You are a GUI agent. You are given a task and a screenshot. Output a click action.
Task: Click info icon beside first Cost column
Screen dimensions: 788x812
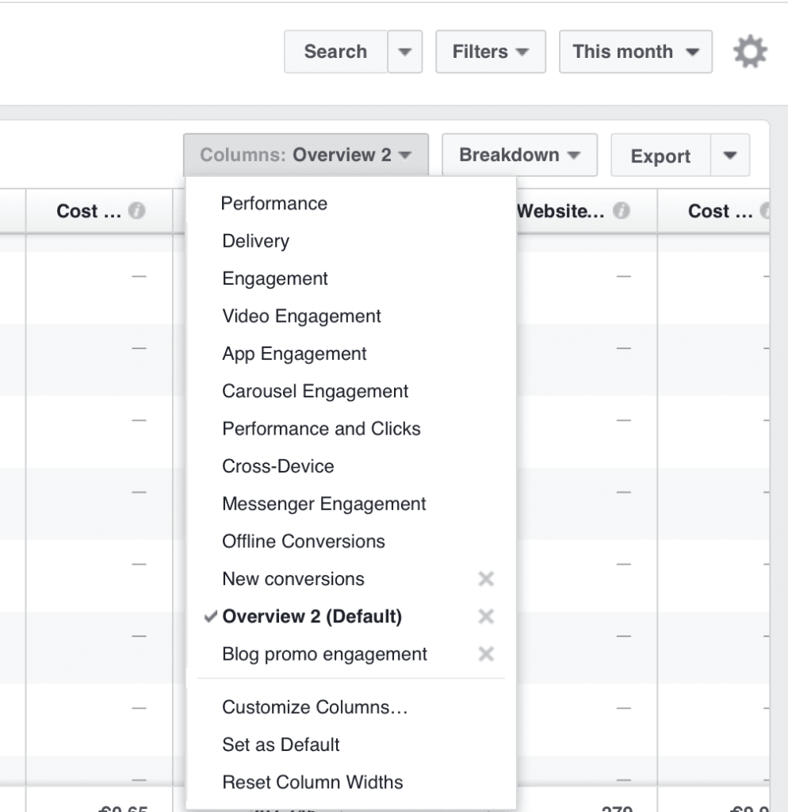[137, 212]
